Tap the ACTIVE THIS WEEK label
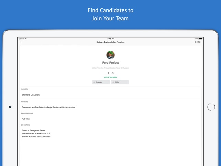This screenshot has height=166, width=221. (110, 77)
